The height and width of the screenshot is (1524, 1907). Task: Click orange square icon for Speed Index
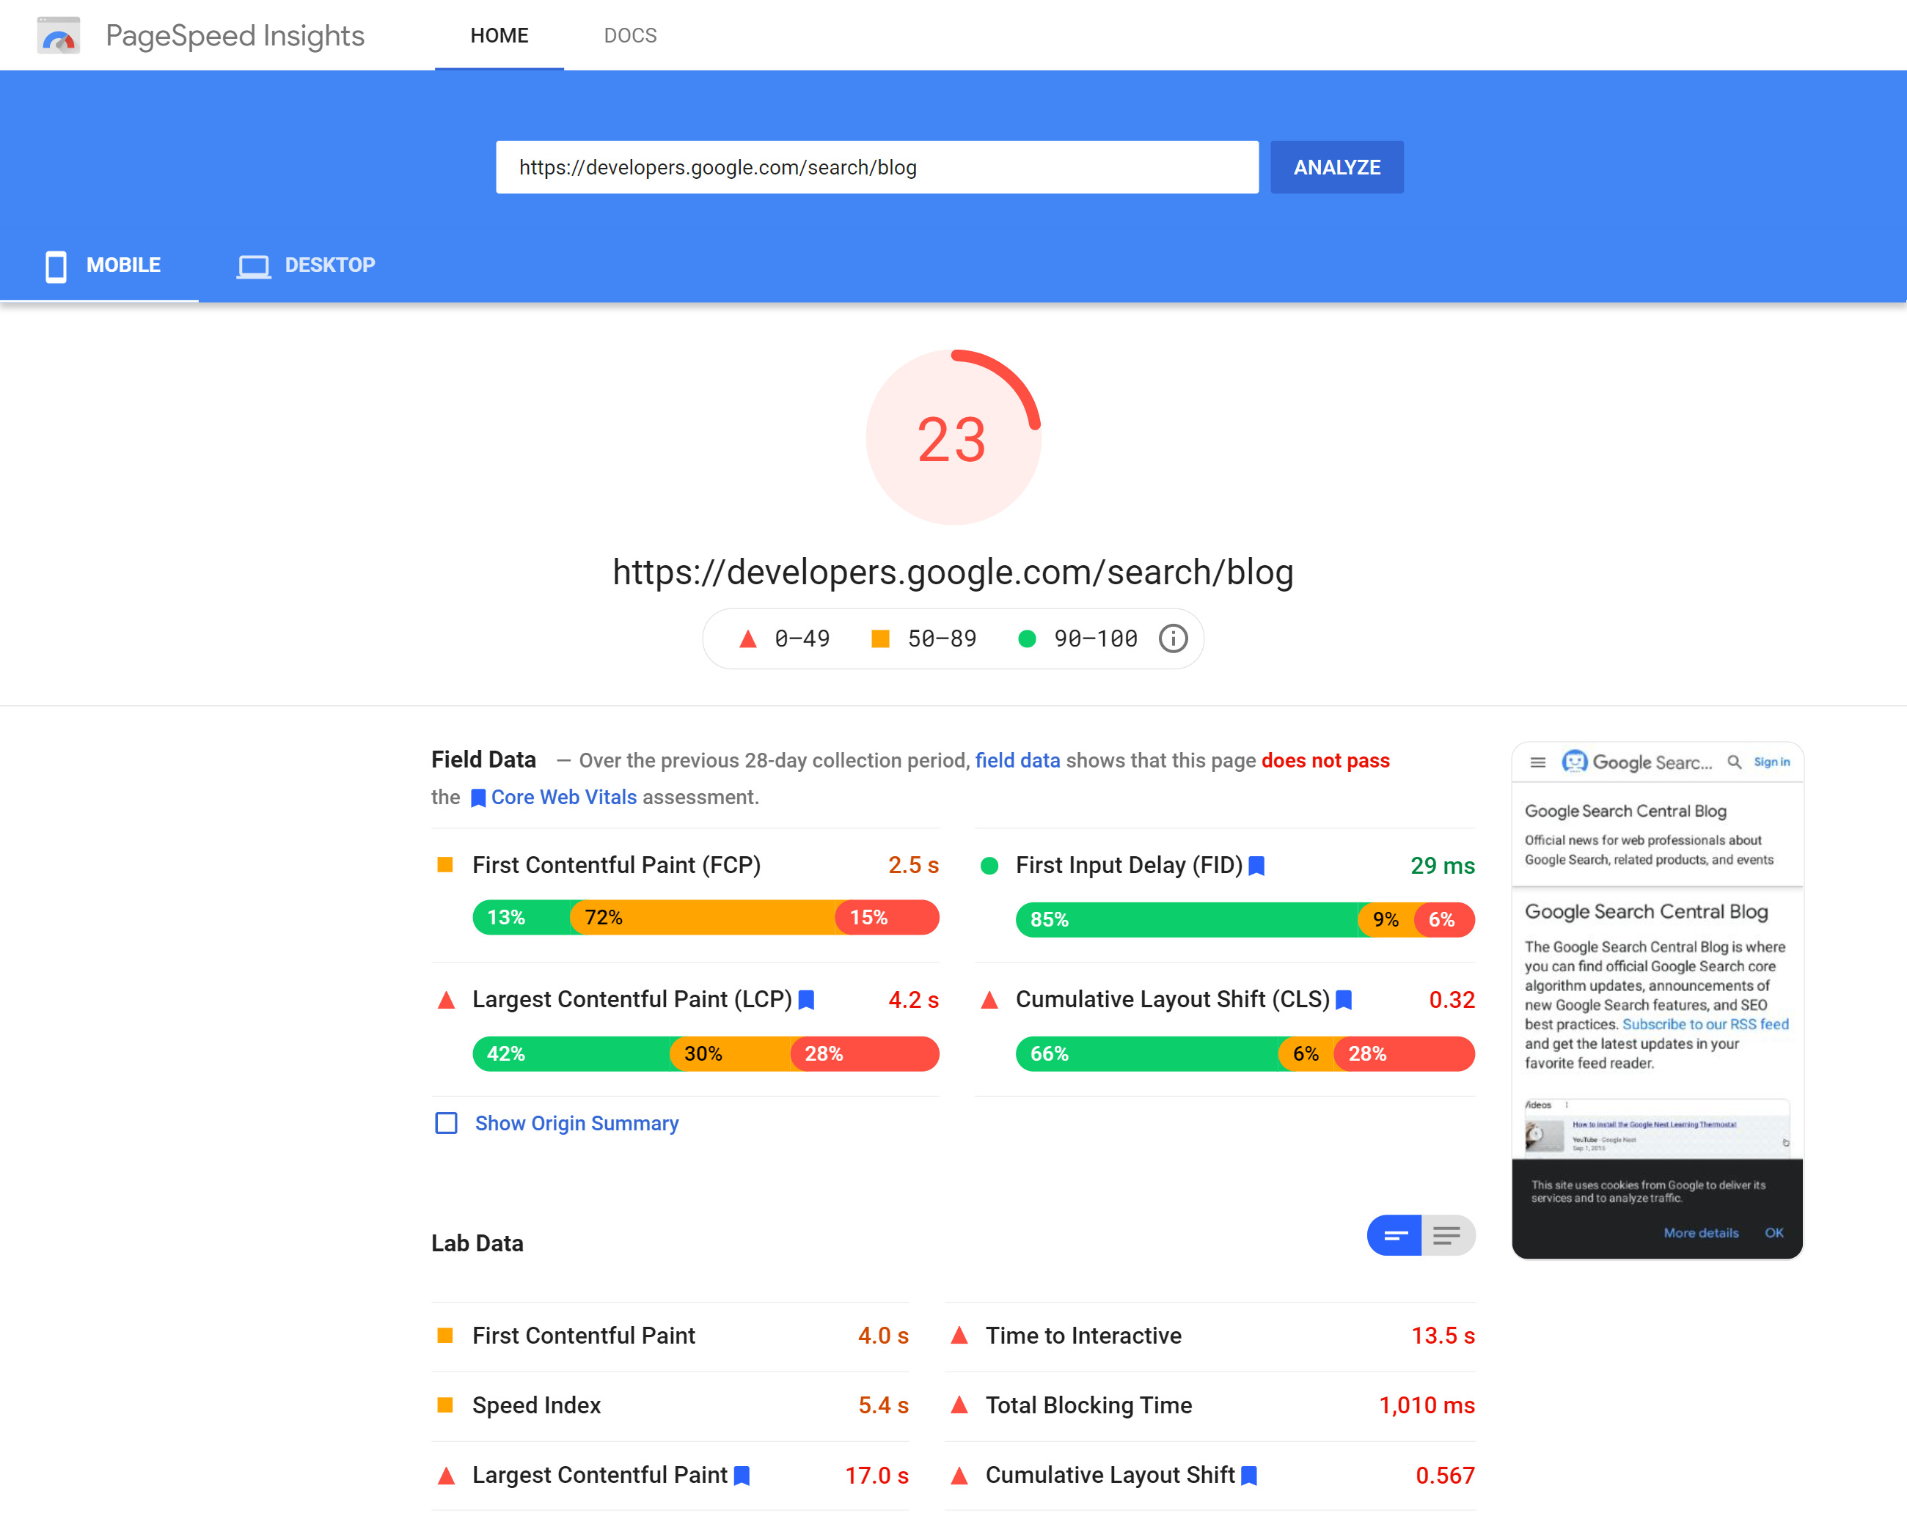tap(446, 1405)
